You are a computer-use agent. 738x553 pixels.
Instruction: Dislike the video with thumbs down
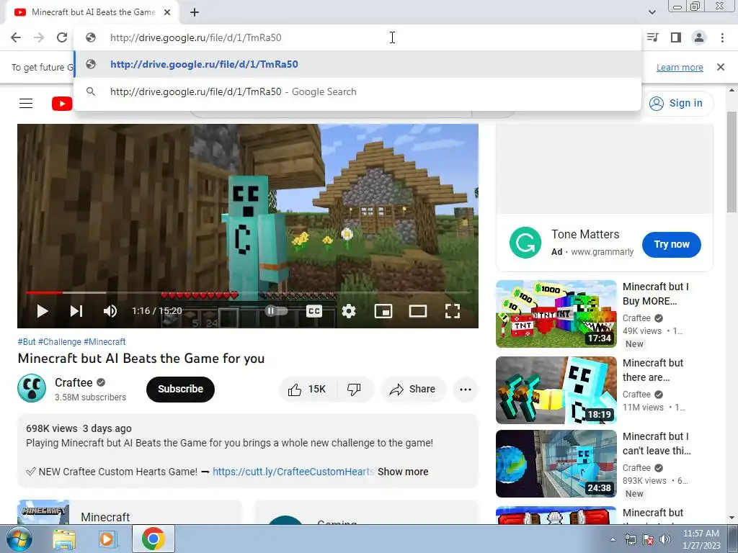355,390
